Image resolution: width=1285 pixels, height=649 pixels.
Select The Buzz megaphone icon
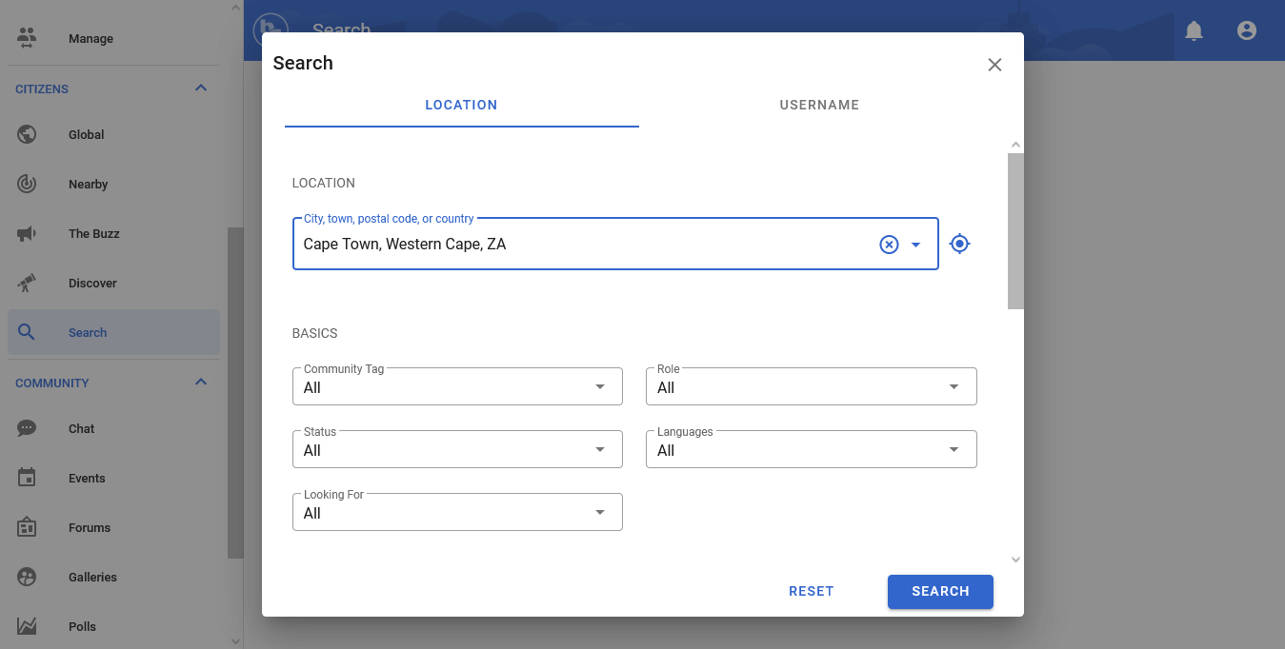coord(27,233)
